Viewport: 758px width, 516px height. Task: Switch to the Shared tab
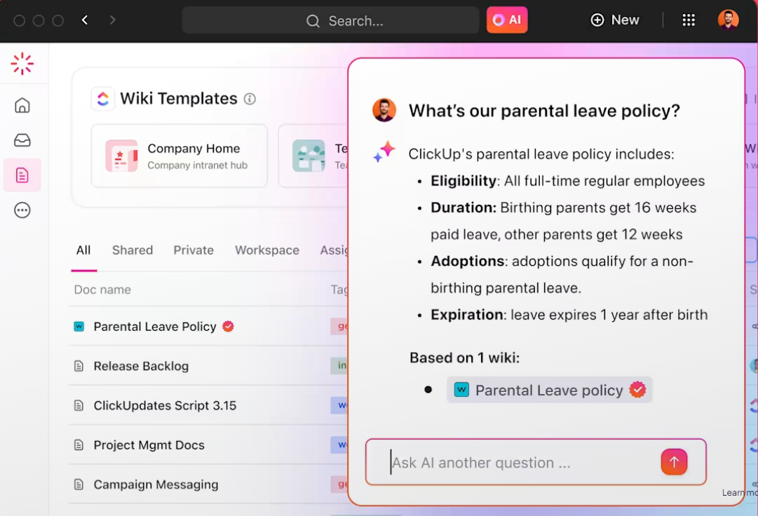point(133,250)
